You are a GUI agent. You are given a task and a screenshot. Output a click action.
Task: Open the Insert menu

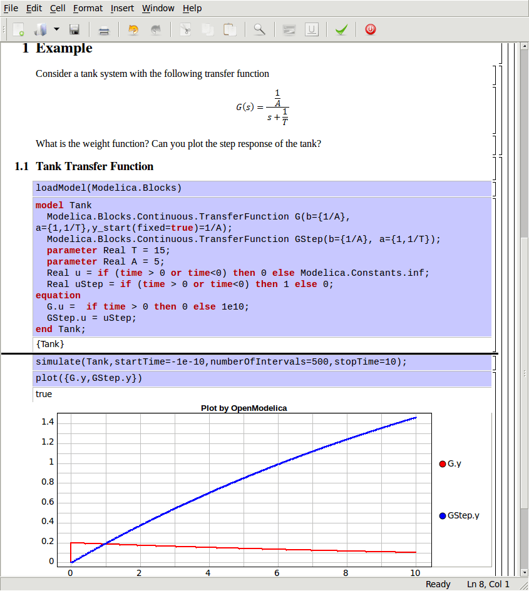pyautogui.click(x=122, y=8)
